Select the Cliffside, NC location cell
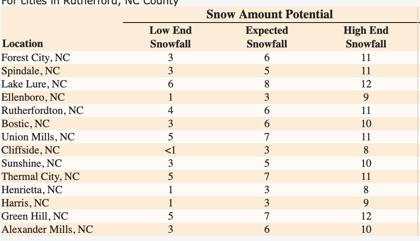The image size is (420, 241). tap(31, 150)
